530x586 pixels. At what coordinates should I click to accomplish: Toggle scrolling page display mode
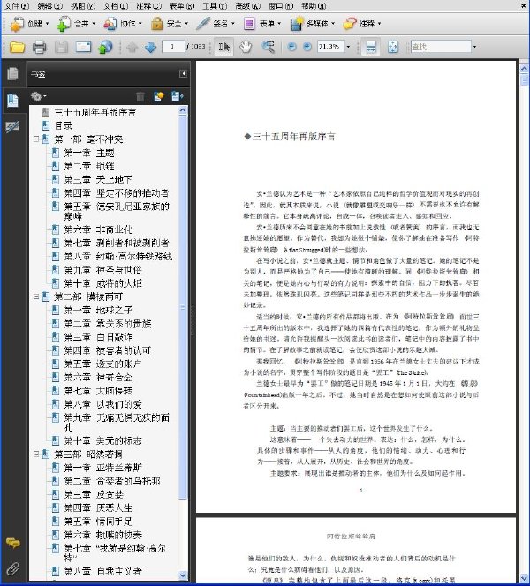point(371,47)
